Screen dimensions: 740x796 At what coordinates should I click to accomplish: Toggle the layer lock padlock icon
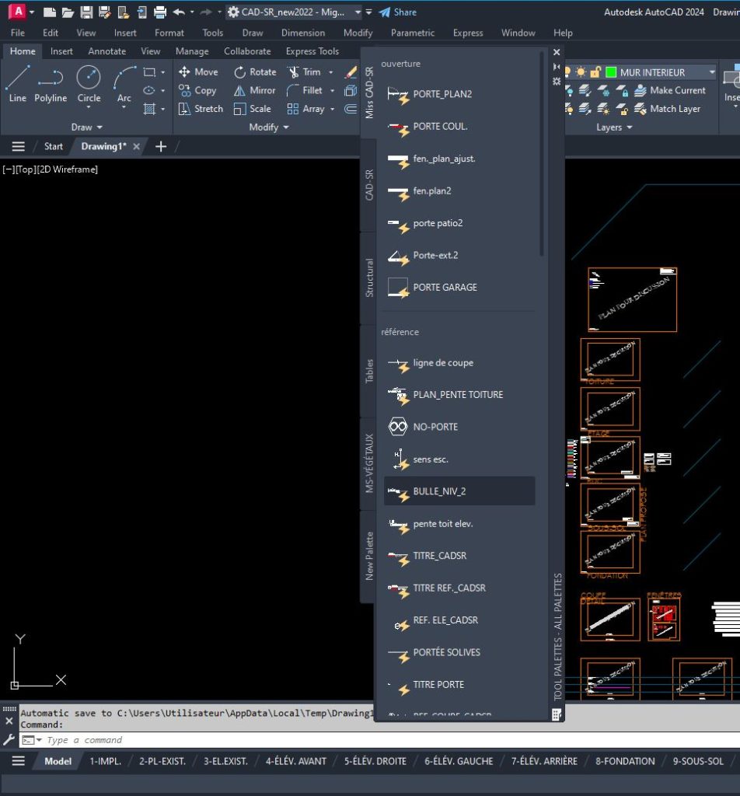[x=595, y=72]
